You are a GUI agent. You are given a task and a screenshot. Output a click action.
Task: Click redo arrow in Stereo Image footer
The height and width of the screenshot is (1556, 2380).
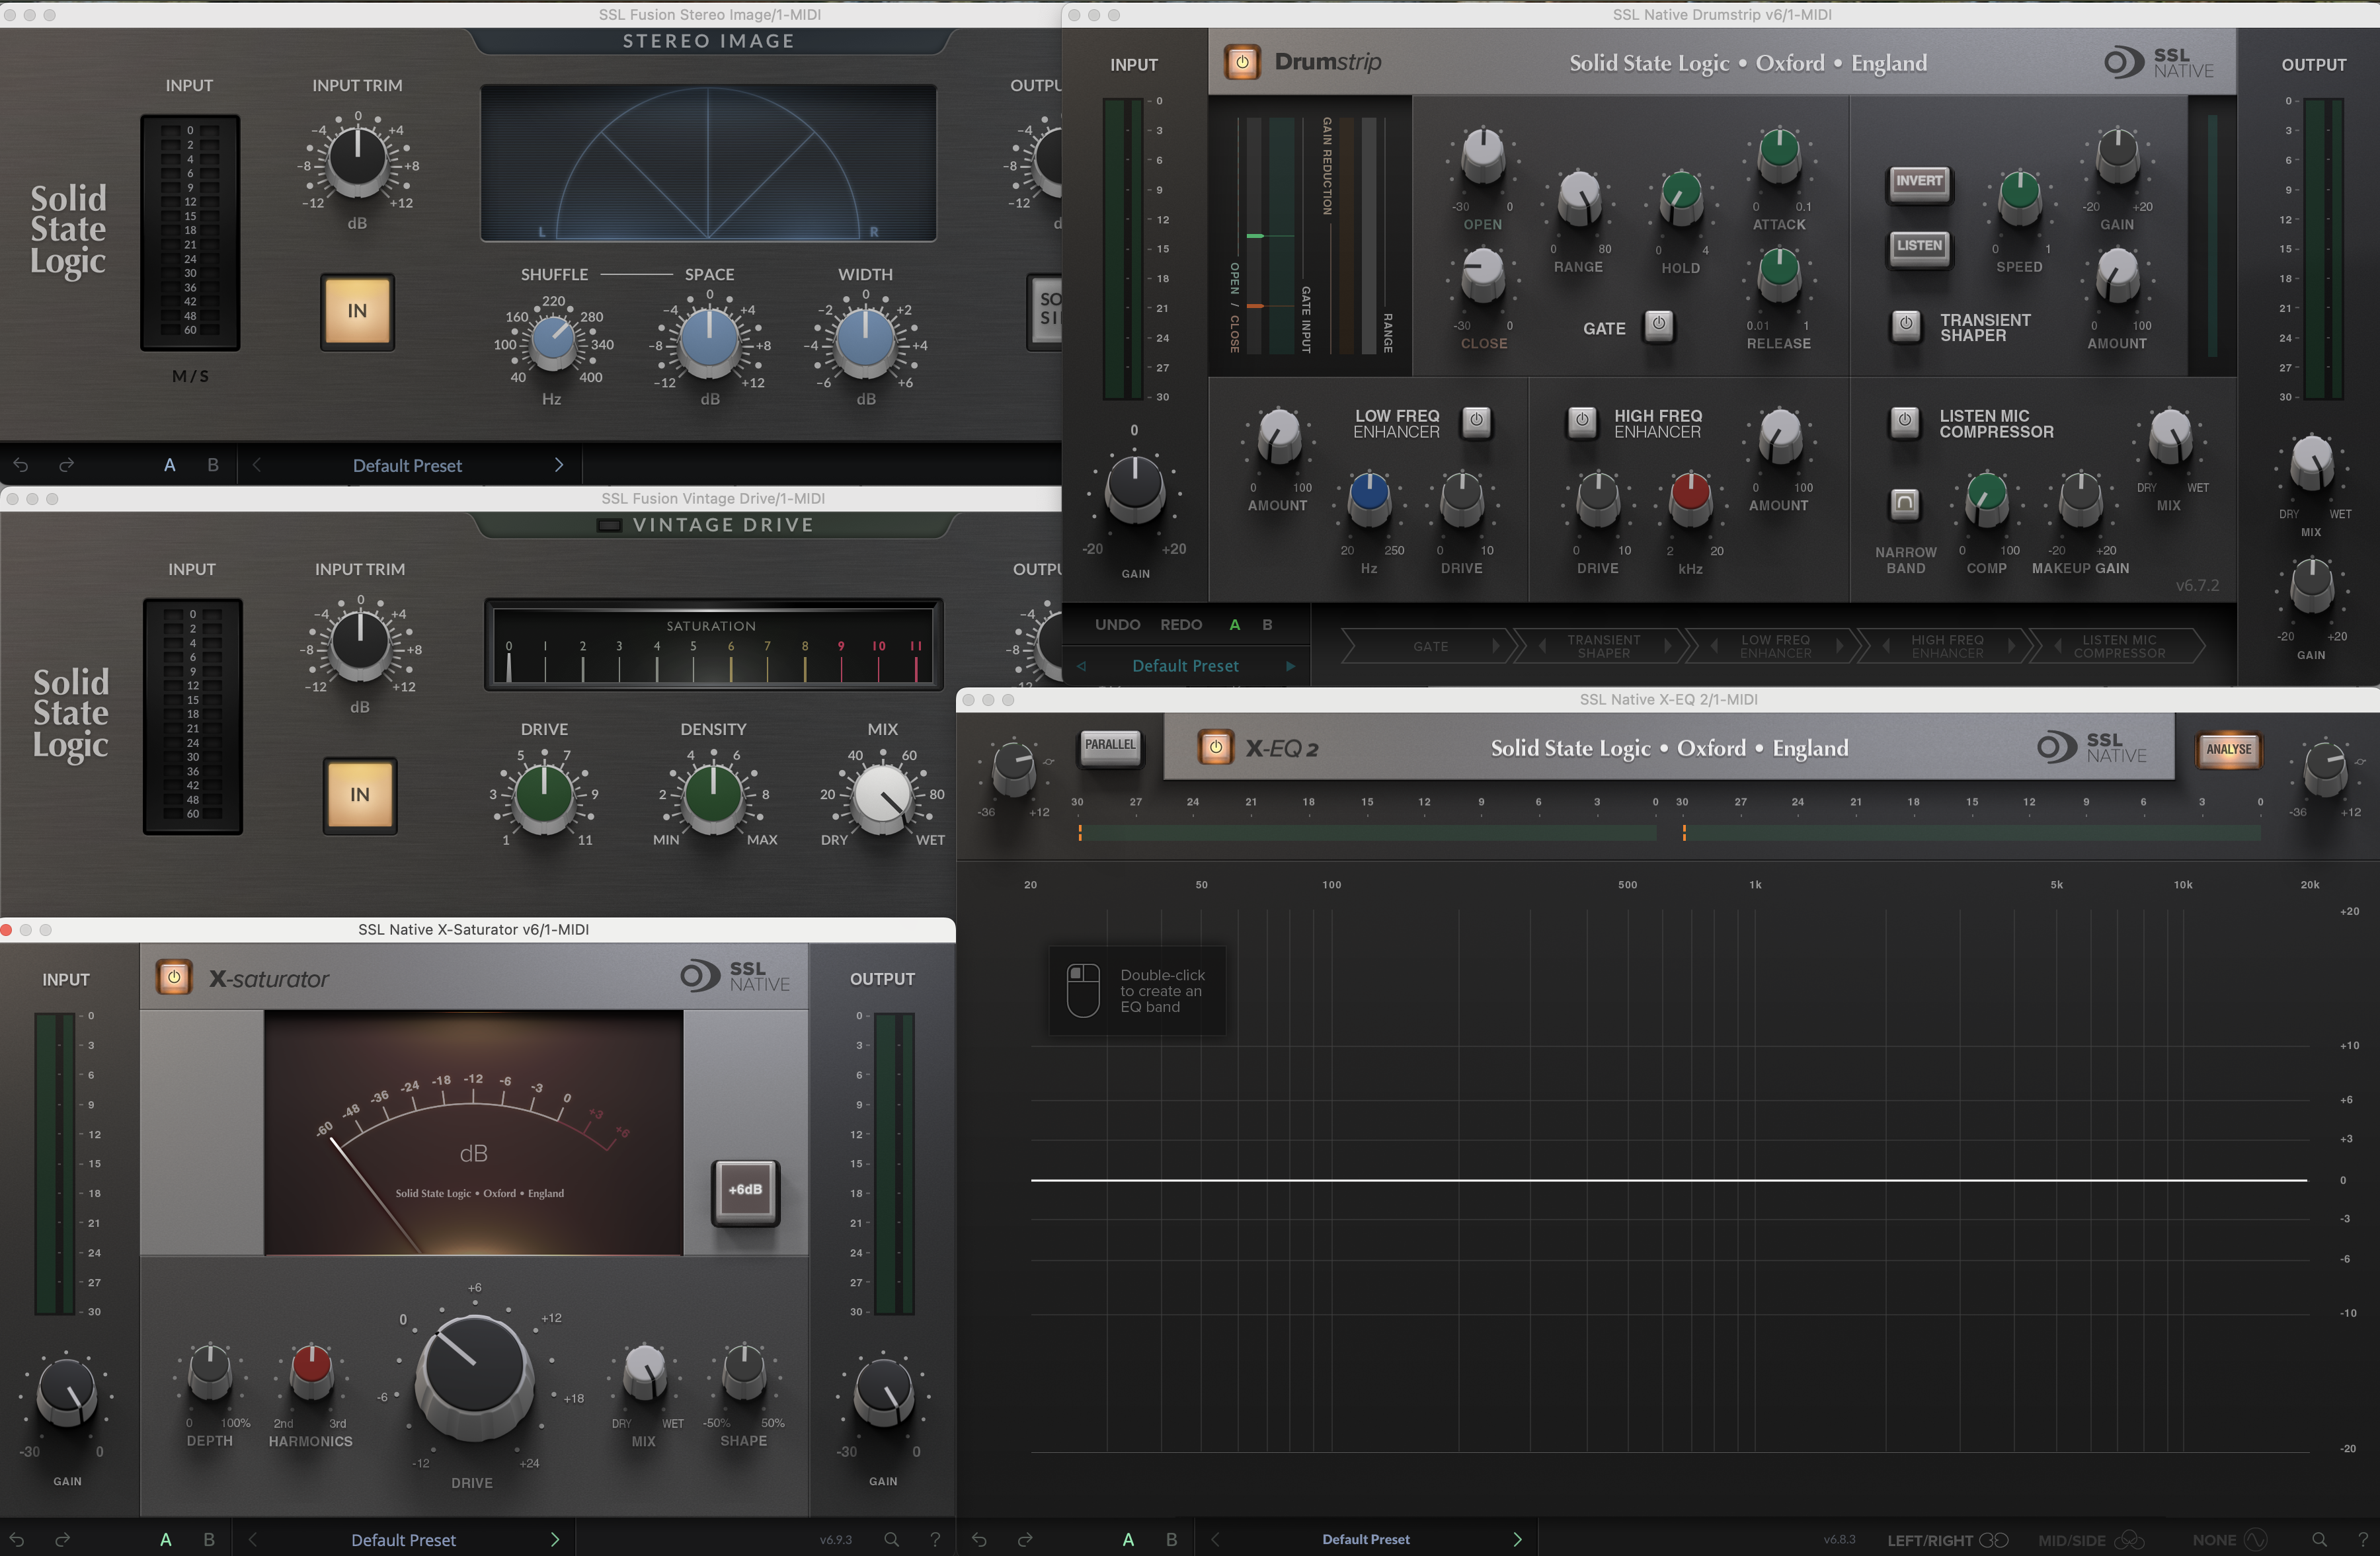(66, 465)
